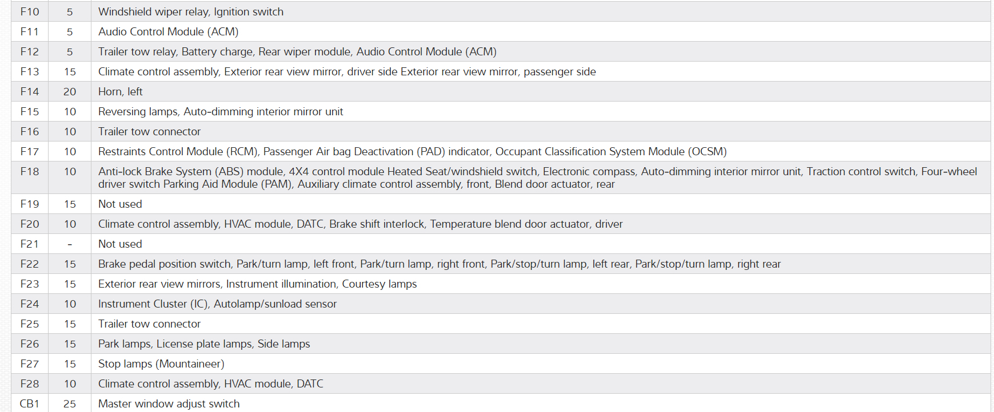Select 'Instrument Cluster (IC), Autolamp/sunload sensor' text
Viewport: 994px width, 412px height.
[x=217, y=304]
